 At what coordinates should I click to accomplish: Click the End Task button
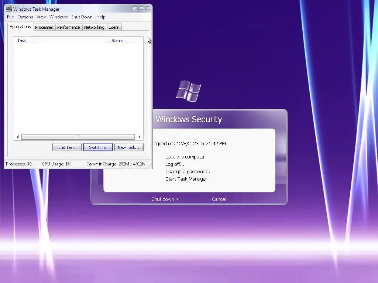(67, 147)
